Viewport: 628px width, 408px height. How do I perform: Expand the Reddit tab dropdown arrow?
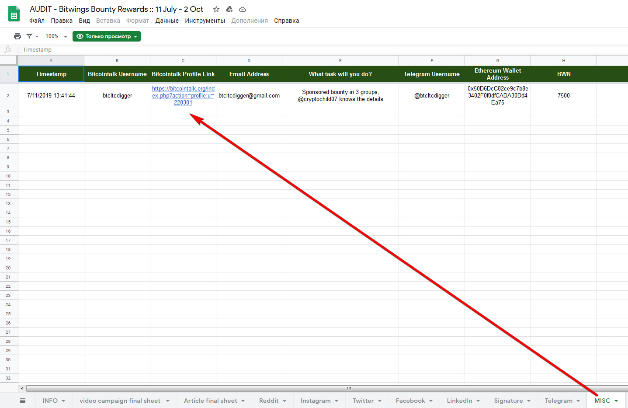pyautogui.click(x=285, y=401)
